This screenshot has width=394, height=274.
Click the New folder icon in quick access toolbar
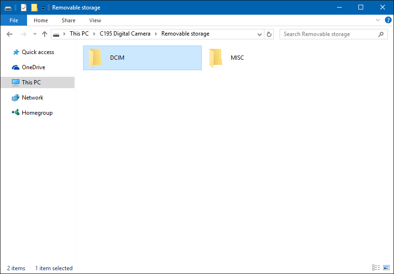click(34, 8)
